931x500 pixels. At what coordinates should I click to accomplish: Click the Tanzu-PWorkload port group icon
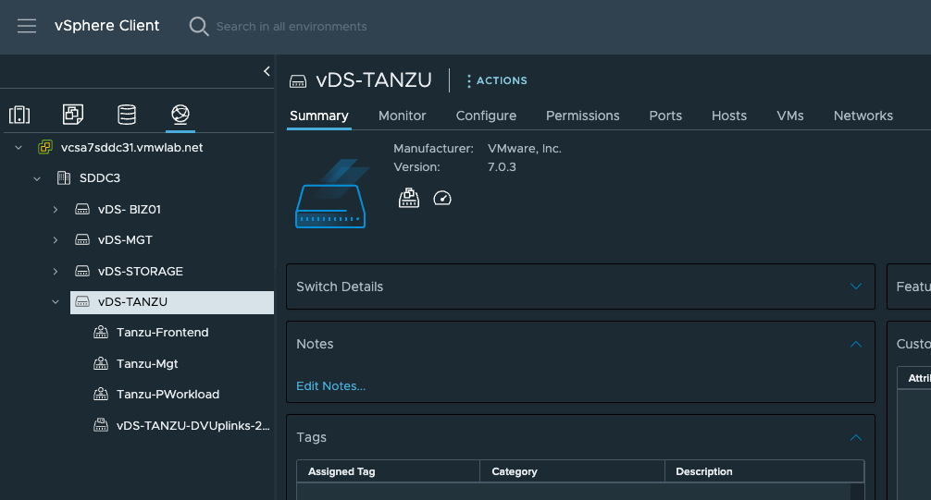101,394
